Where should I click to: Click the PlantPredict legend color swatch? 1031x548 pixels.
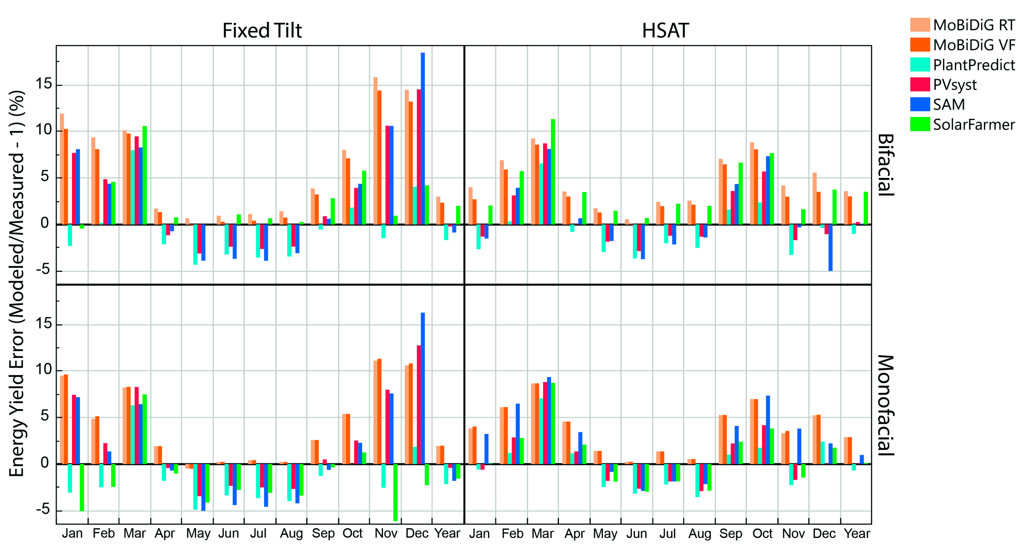[920, 64]
